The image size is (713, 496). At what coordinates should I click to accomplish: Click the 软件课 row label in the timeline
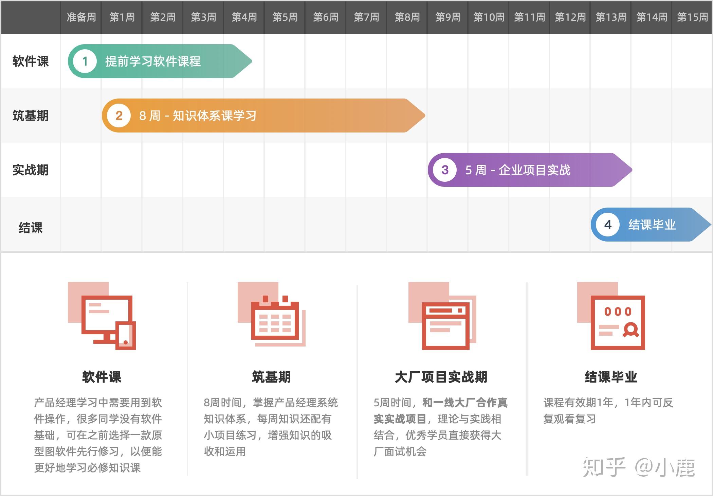point(31,61)
